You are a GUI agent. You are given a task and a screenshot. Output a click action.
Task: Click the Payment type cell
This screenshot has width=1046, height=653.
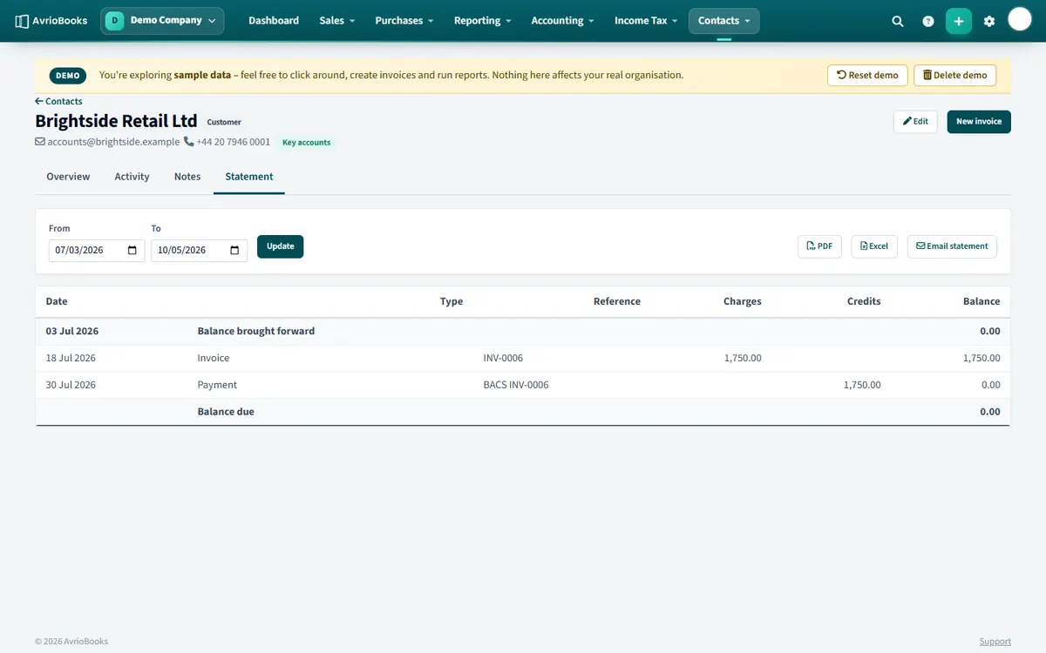(x=217, y=385)
